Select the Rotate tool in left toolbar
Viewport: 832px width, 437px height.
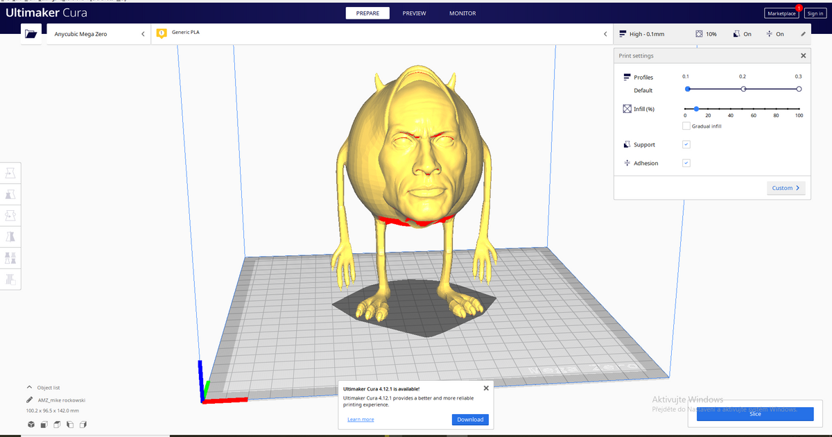coord(11,215)
